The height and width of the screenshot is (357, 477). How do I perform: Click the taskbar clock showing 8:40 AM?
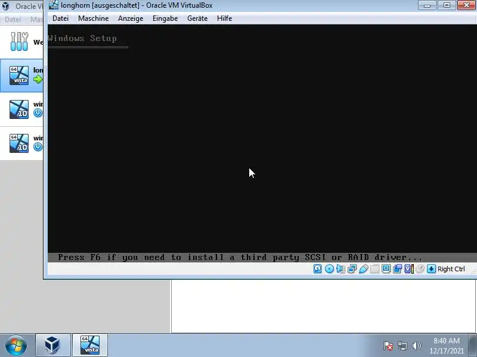(447, 346)
